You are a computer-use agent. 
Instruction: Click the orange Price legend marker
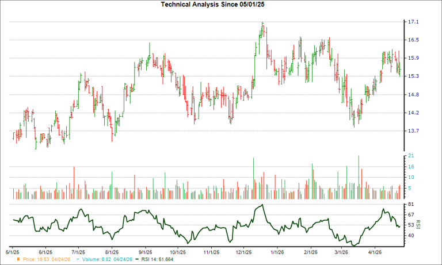(18, 259)
